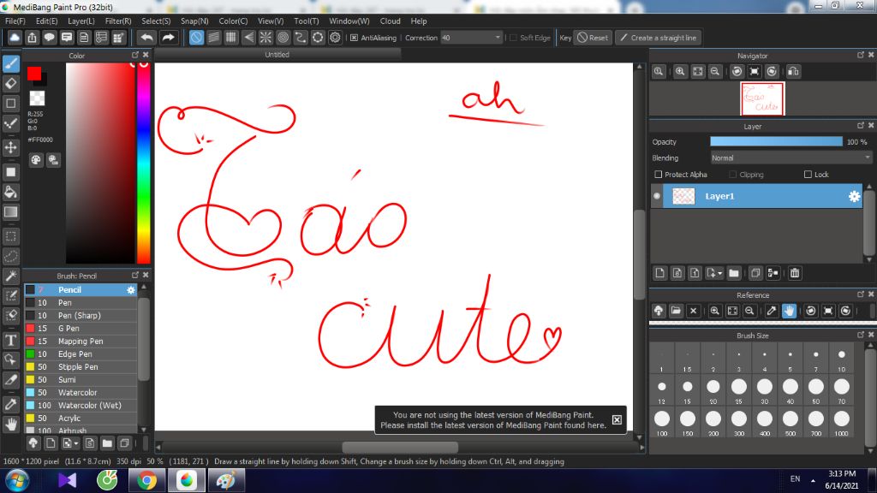Image resolution: width=877 pixels, height=493 pixels.
Task: Dismiss the update notification
Action: (x=617, y=419)
